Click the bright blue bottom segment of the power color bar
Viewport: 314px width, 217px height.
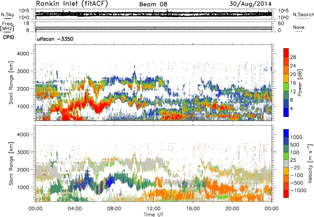coord(286,112)
